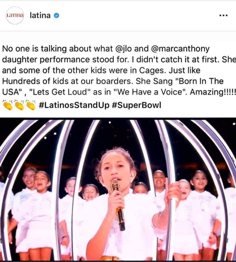Open the @jlo mention
236x262 pixels.
[x=124, y=49]
